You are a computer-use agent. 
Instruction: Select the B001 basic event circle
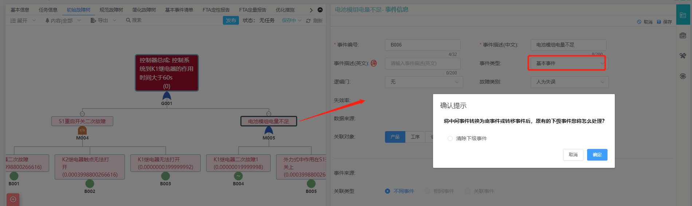coord(14,176)
